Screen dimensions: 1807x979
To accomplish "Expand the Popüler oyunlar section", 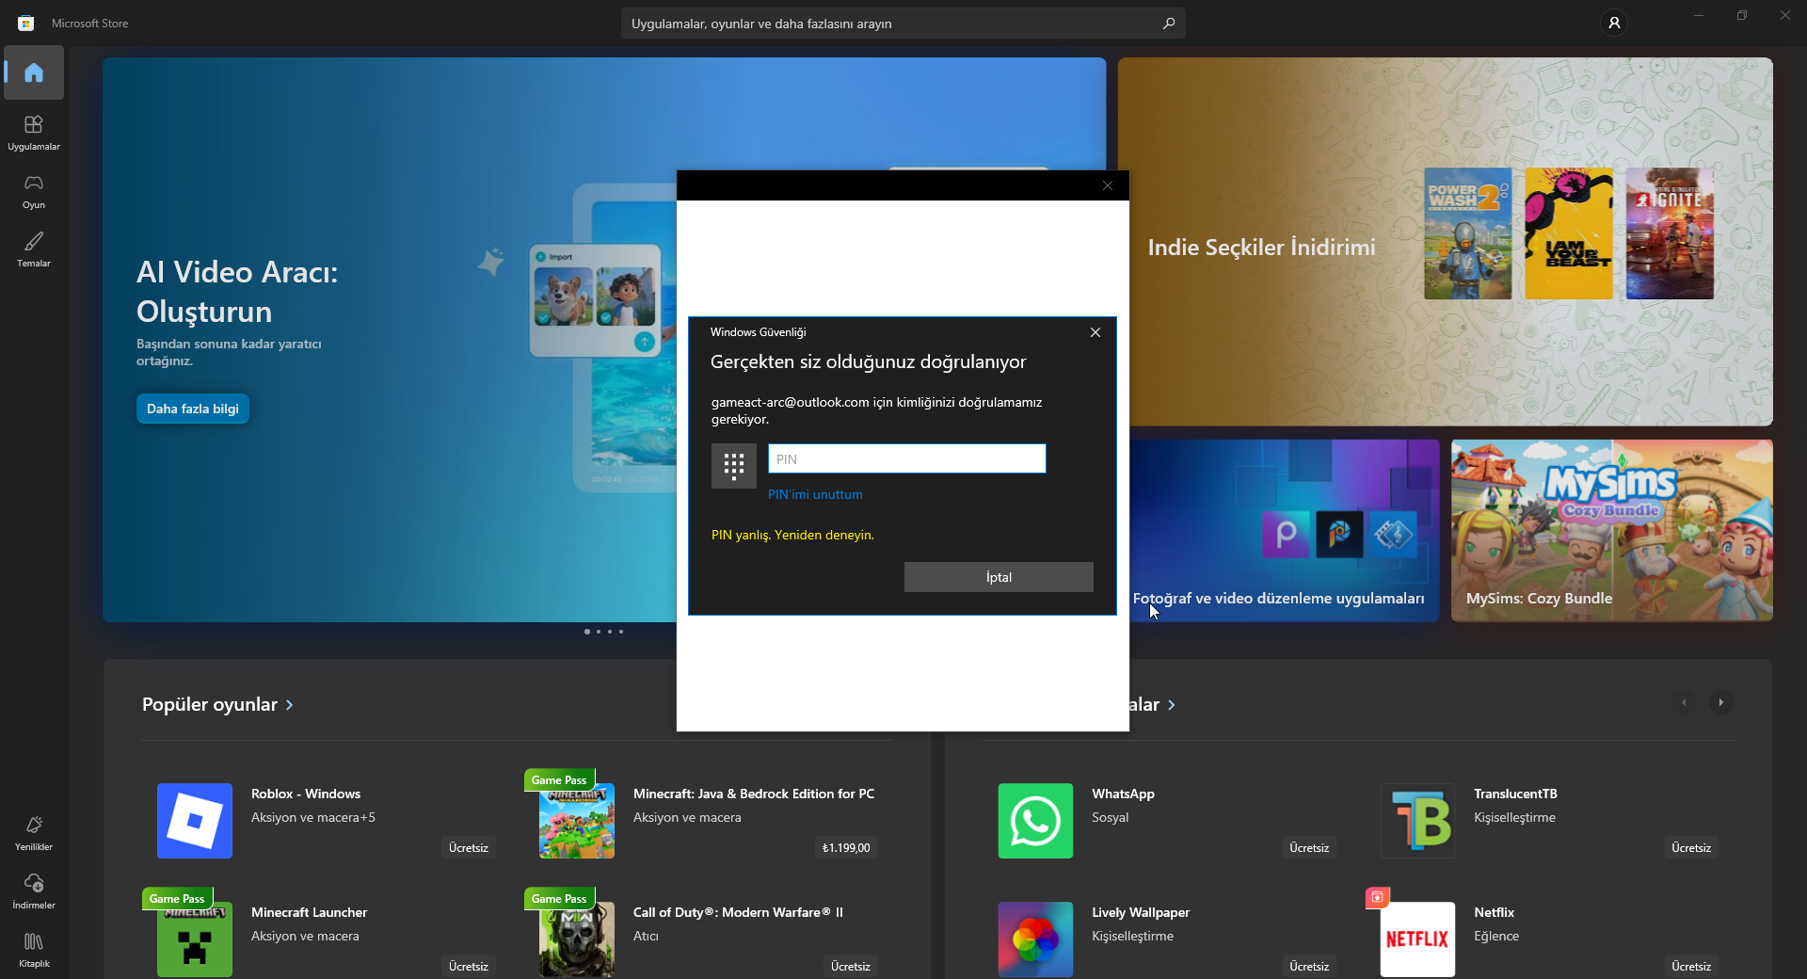I will [x=217, y=704].
